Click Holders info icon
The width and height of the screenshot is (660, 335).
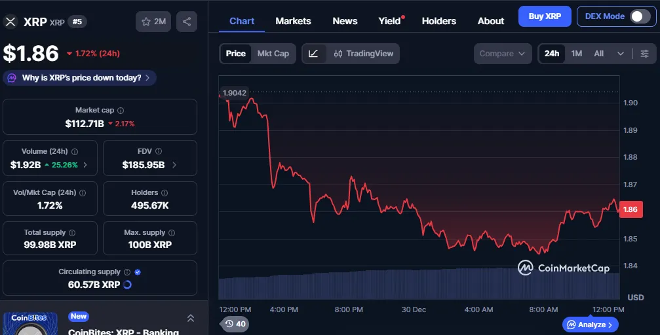[x=165, y=192]
